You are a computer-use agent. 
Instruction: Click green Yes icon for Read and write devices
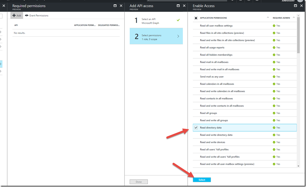[x=274, y=142]
